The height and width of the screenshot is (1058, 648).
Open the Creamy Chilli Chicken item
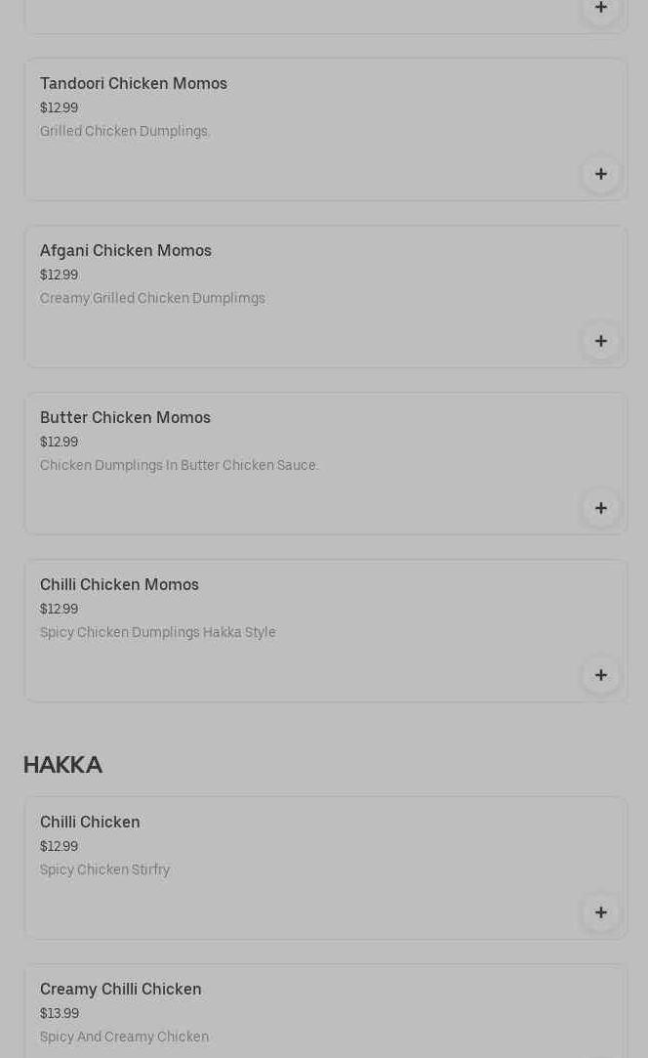pyautogui.click(x=121, y=990)
